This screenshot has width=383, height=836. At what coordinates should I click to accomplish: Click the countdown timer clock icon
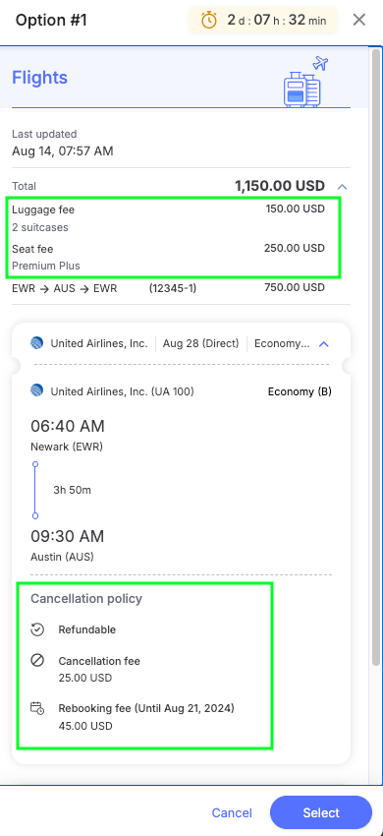[209, 21]
